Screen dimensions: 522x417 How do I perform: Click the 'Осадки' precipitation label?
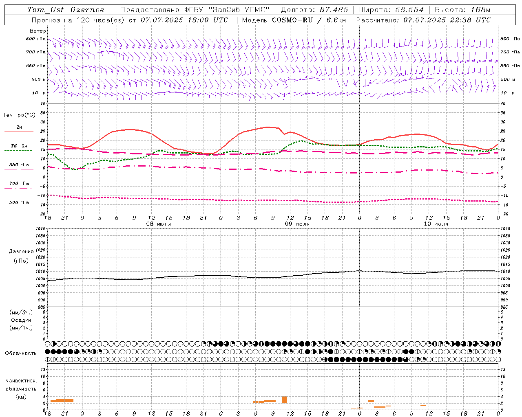click(x=21, y=320)
